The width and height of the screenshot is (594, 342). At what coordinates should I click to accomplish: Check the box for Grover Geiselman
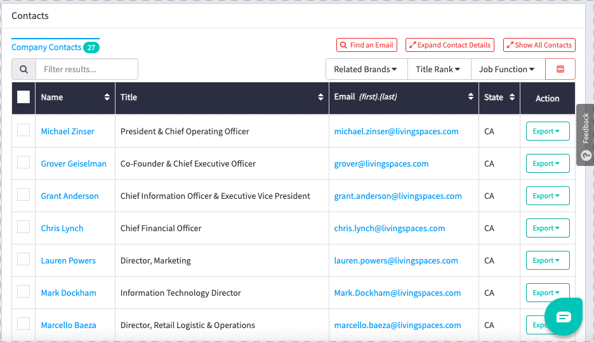[23, 163]
